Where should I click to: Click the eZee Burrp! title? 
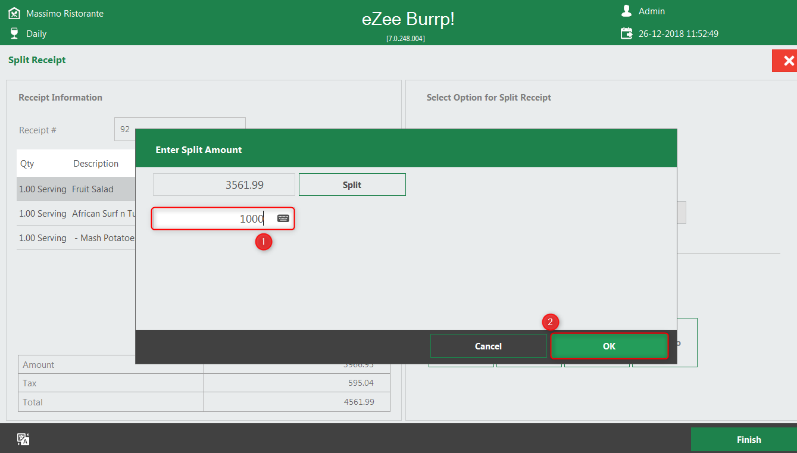pyautogui.click(x=408, y=19)
